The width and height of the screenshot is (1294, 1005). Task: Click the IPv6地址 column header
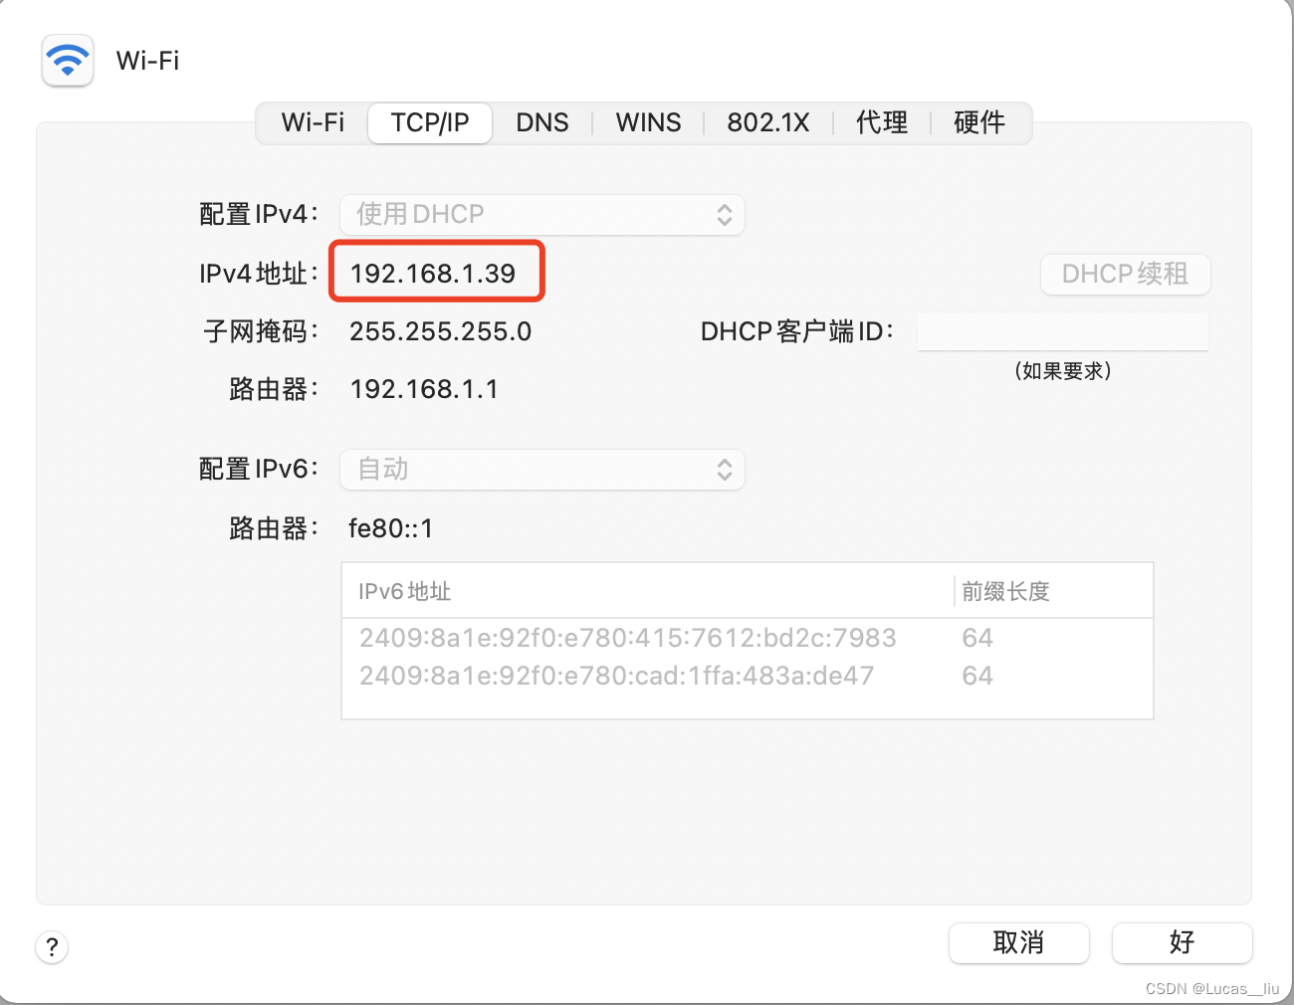pyautogui.click(x=404, y=592)
